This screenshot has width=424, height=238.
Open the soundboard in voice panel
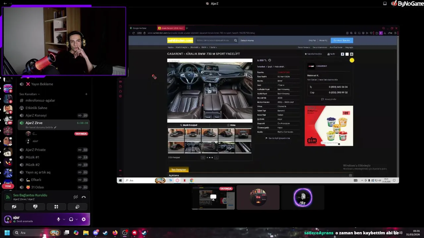pyautogui.click(x=78, y=207)
